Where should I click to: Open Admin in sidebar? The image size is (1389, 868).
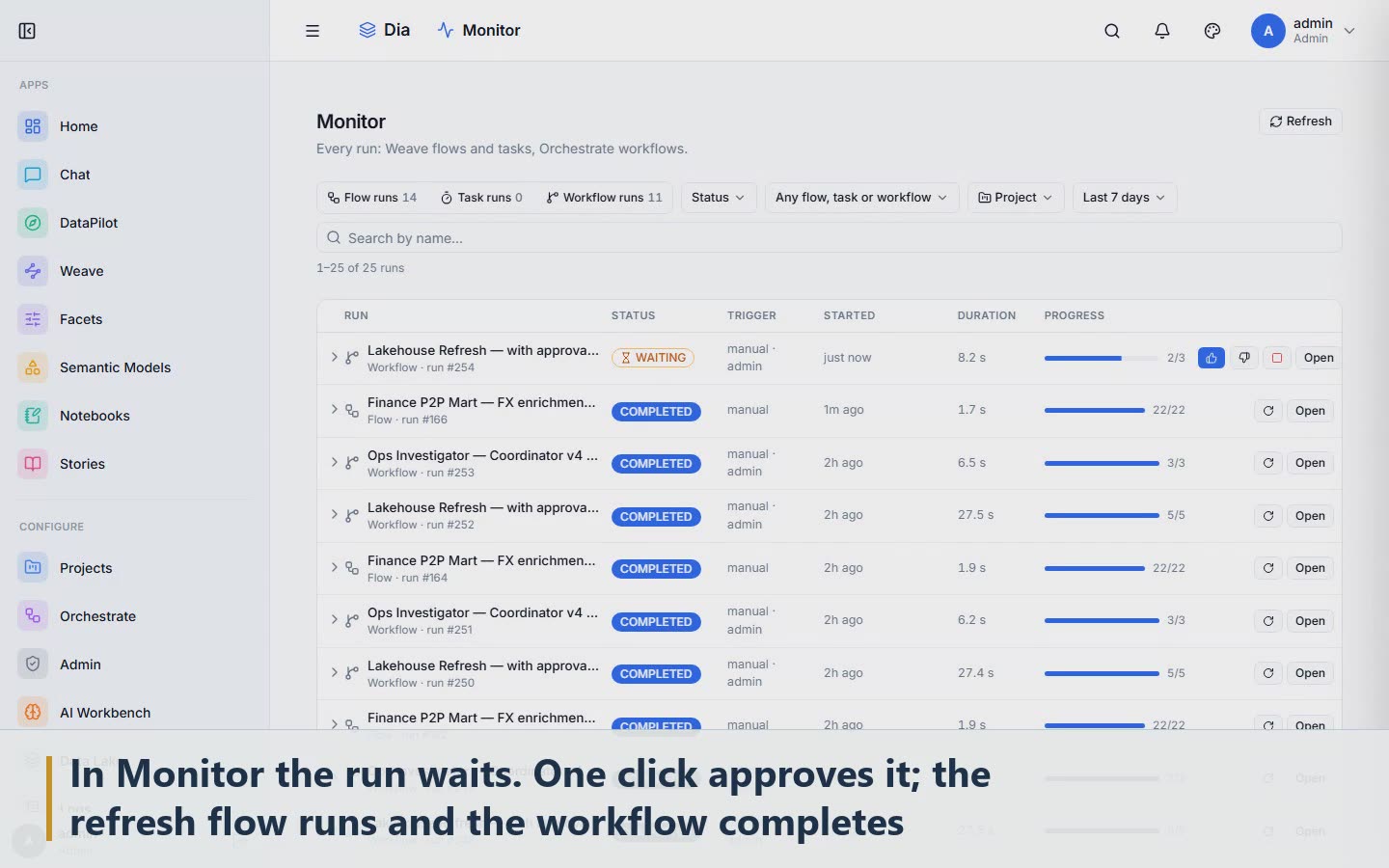click(134, 665)
